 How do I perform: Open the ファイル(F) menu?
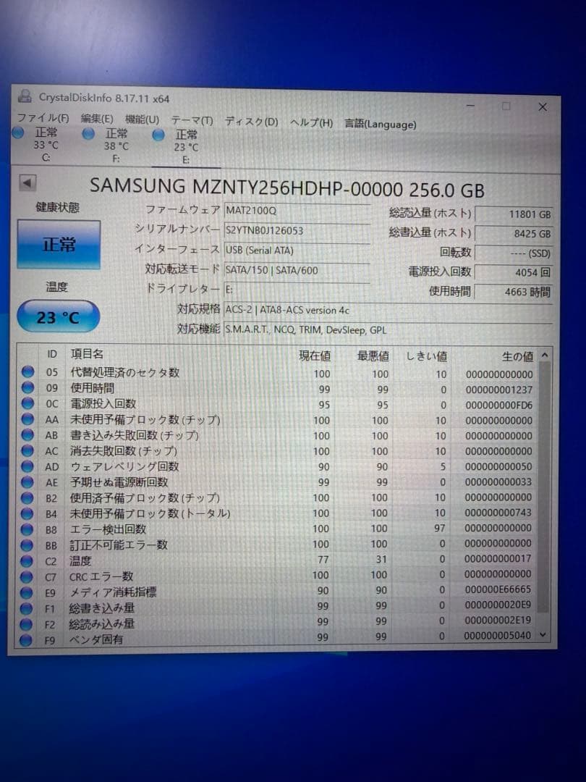[43, 118]
